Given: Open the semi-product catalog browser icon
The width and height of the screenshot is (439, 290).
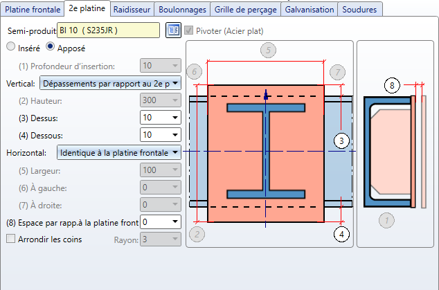Looking at the screenshot, I should coord(173,31).
